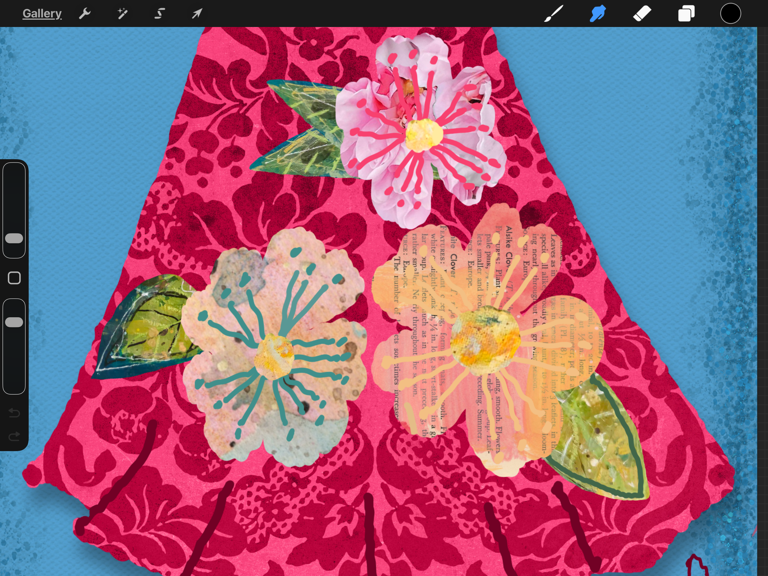Tap the top of brush size track
This screenshot has height=576, width=768.
click(x=14, y=170)
